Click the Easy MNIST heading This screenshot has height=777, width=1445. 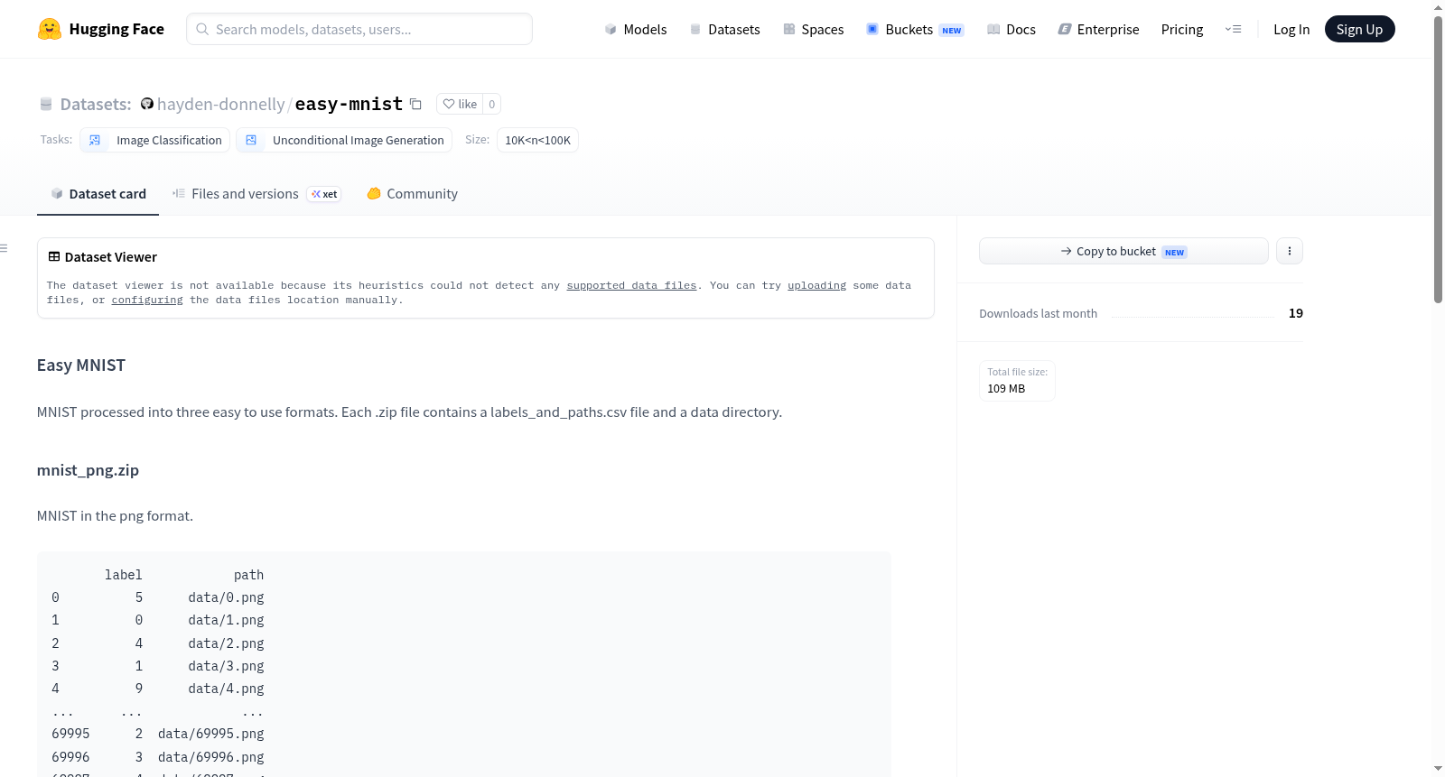[x=81, y=365]
